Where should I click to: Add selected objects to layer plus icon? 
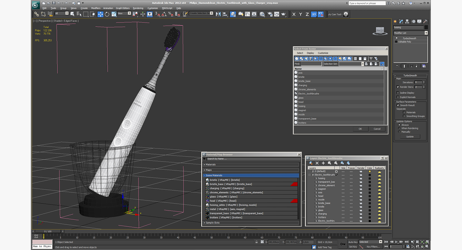(x=323, y=163)
